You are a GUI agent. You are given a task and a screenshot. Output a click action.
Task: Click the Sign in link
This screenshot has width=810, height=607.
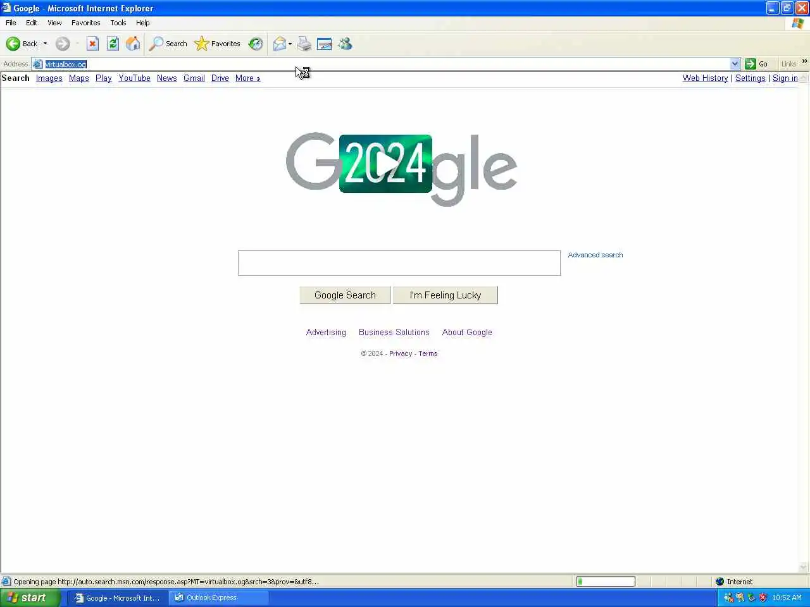[785, 78]
